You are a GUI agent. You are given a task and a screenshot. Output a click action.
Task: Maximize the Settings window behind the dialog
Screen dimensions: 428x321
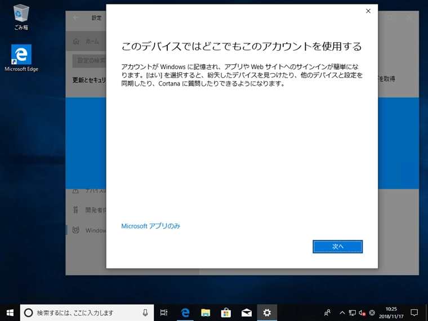coord(390,18)
